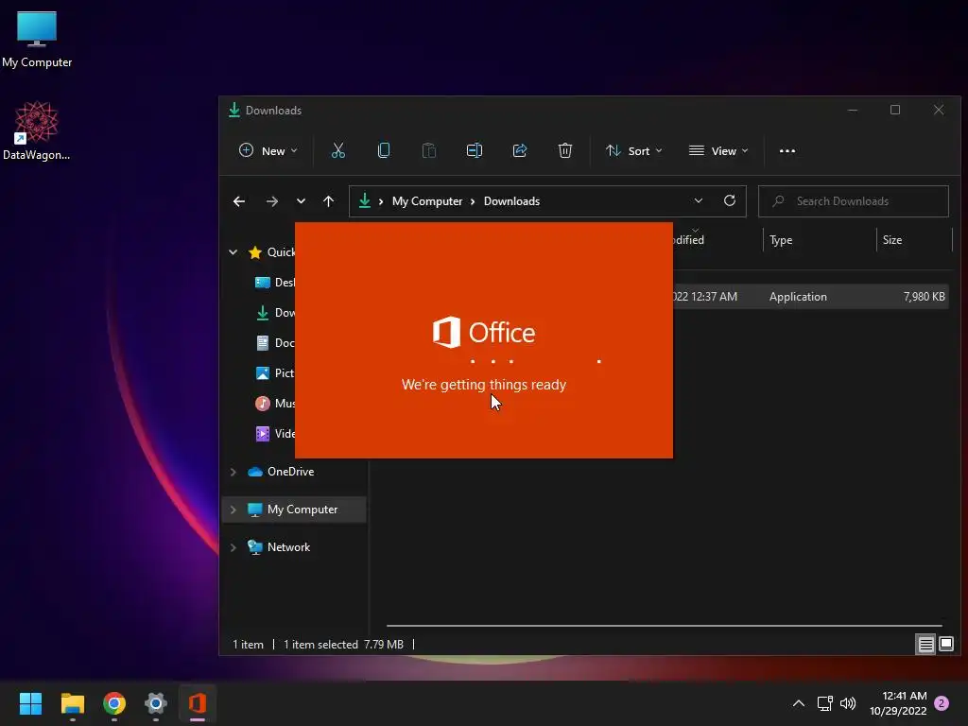968x726 pixels.
Task: Click the volume speaker icon
Action: [848, 703]
